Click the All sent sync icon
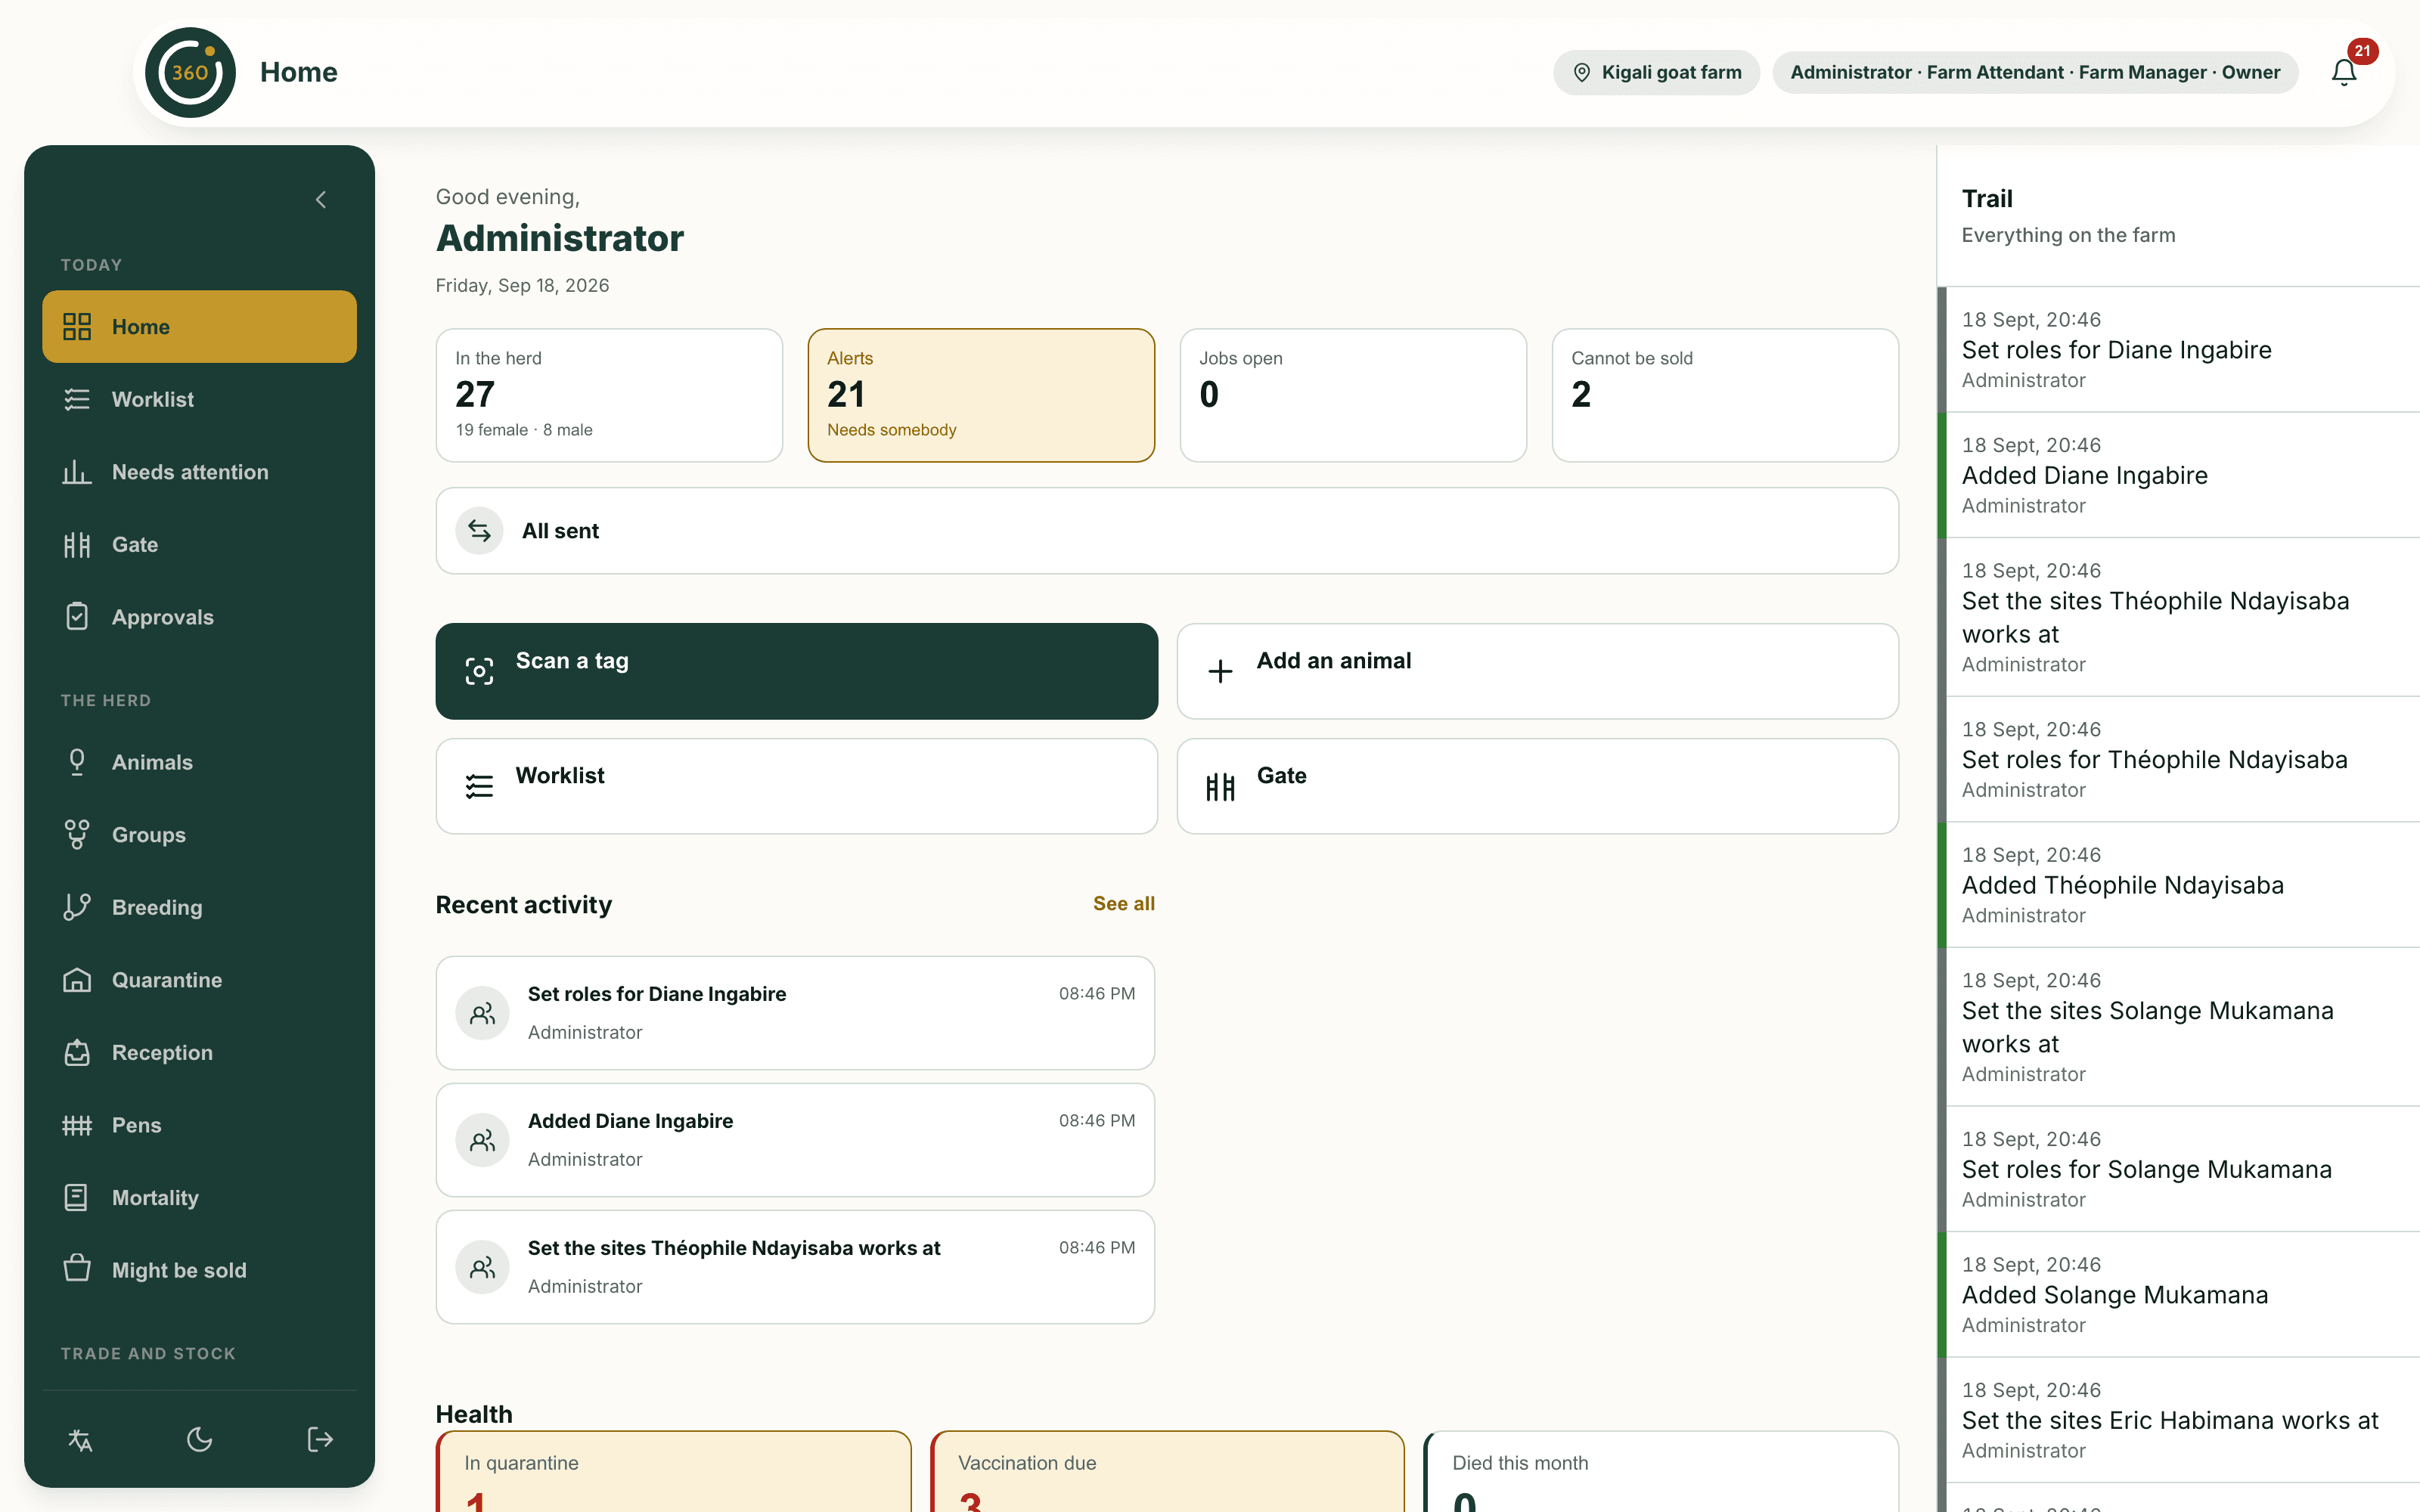2420x1512 pixels. point(480,531)
